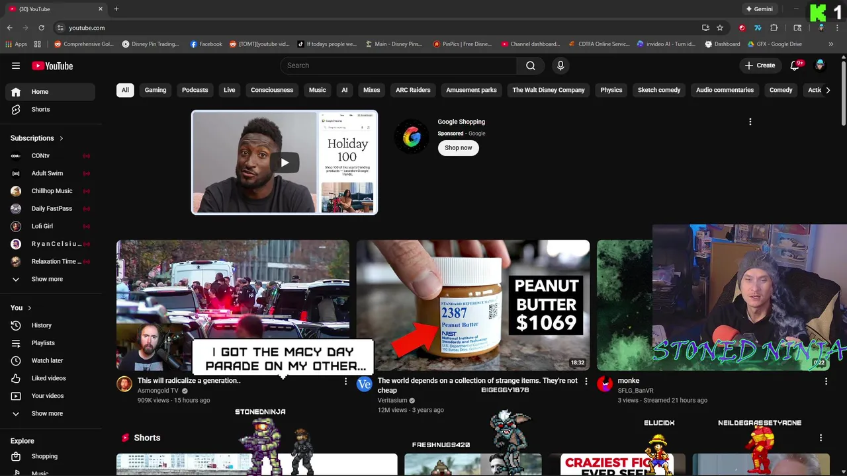Go to Home in sidebar
Viewport: 847px width, 476px height.
click(50, 92)
